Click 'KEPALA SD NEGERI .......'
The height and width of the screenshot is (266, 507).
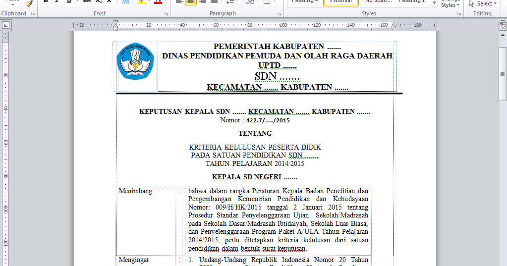coord(255,177)
